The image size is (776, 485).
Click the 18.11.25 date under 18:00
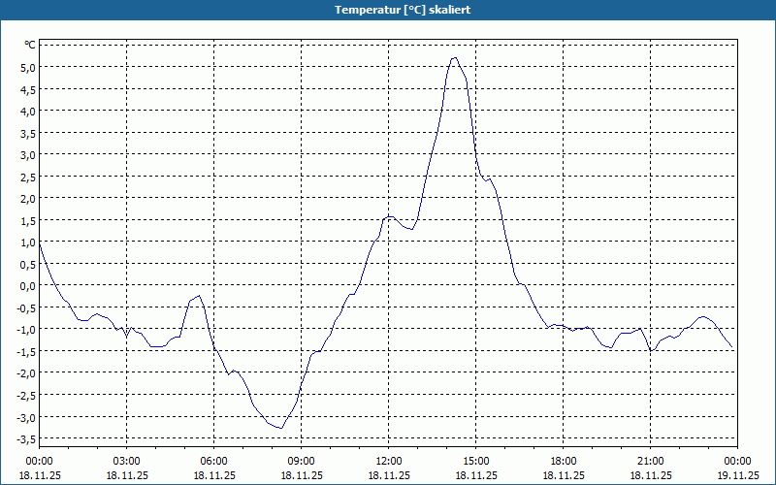[x=564, y=475]
